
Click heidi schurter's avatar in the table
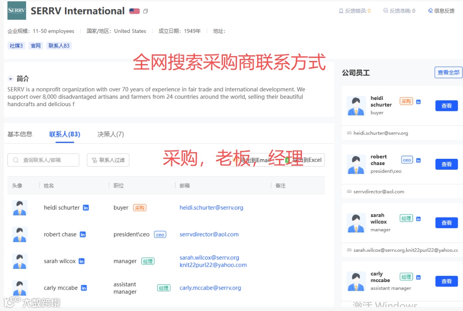tap(20, 208)
